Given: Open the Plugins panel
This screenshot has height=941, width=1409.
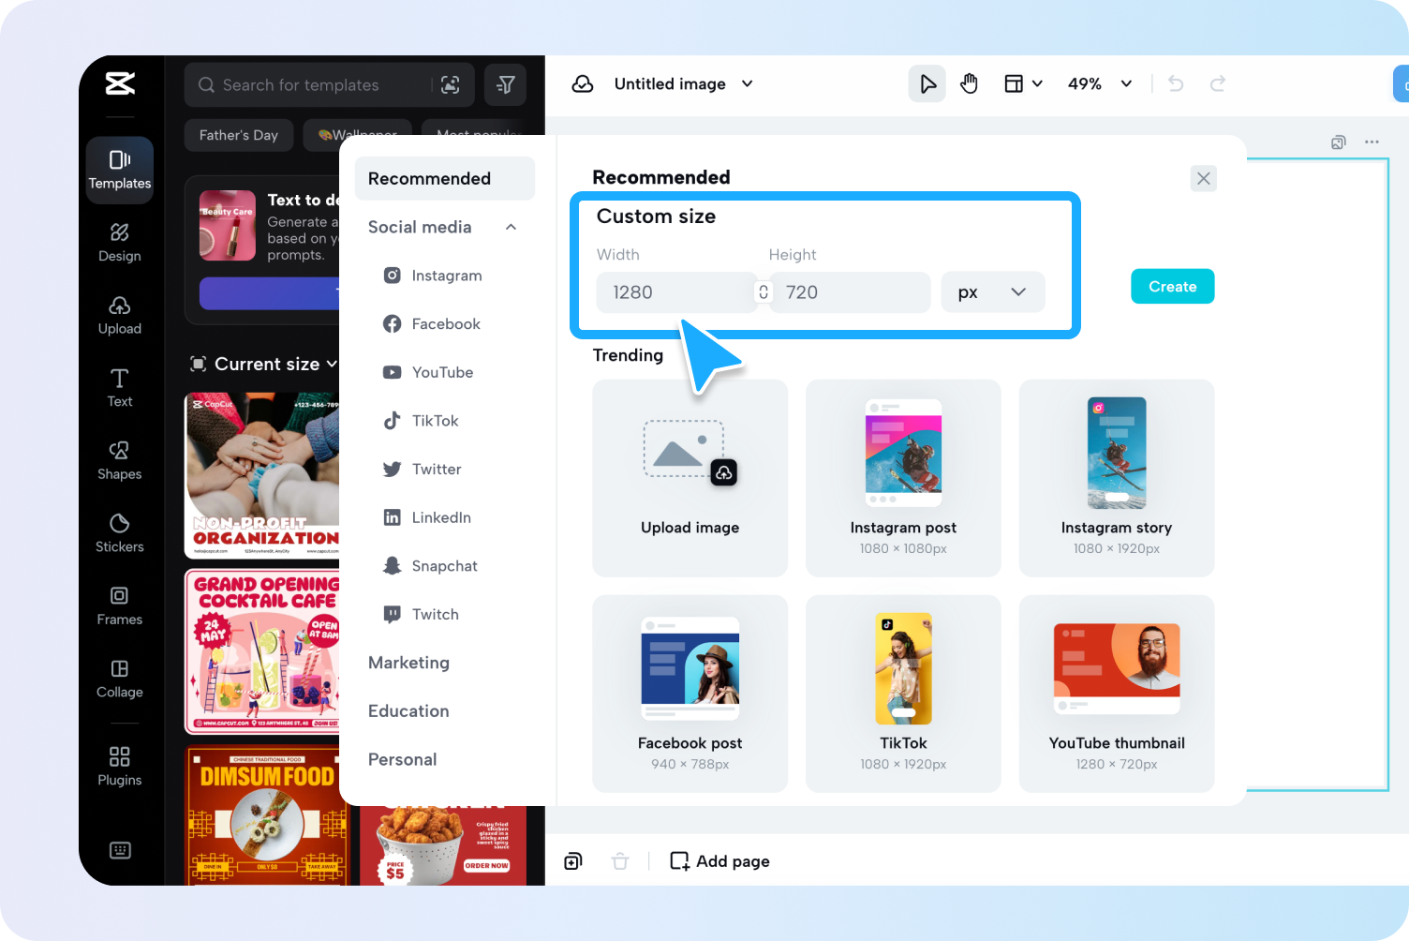Looking at the screenshot, I should pos(119,766).
